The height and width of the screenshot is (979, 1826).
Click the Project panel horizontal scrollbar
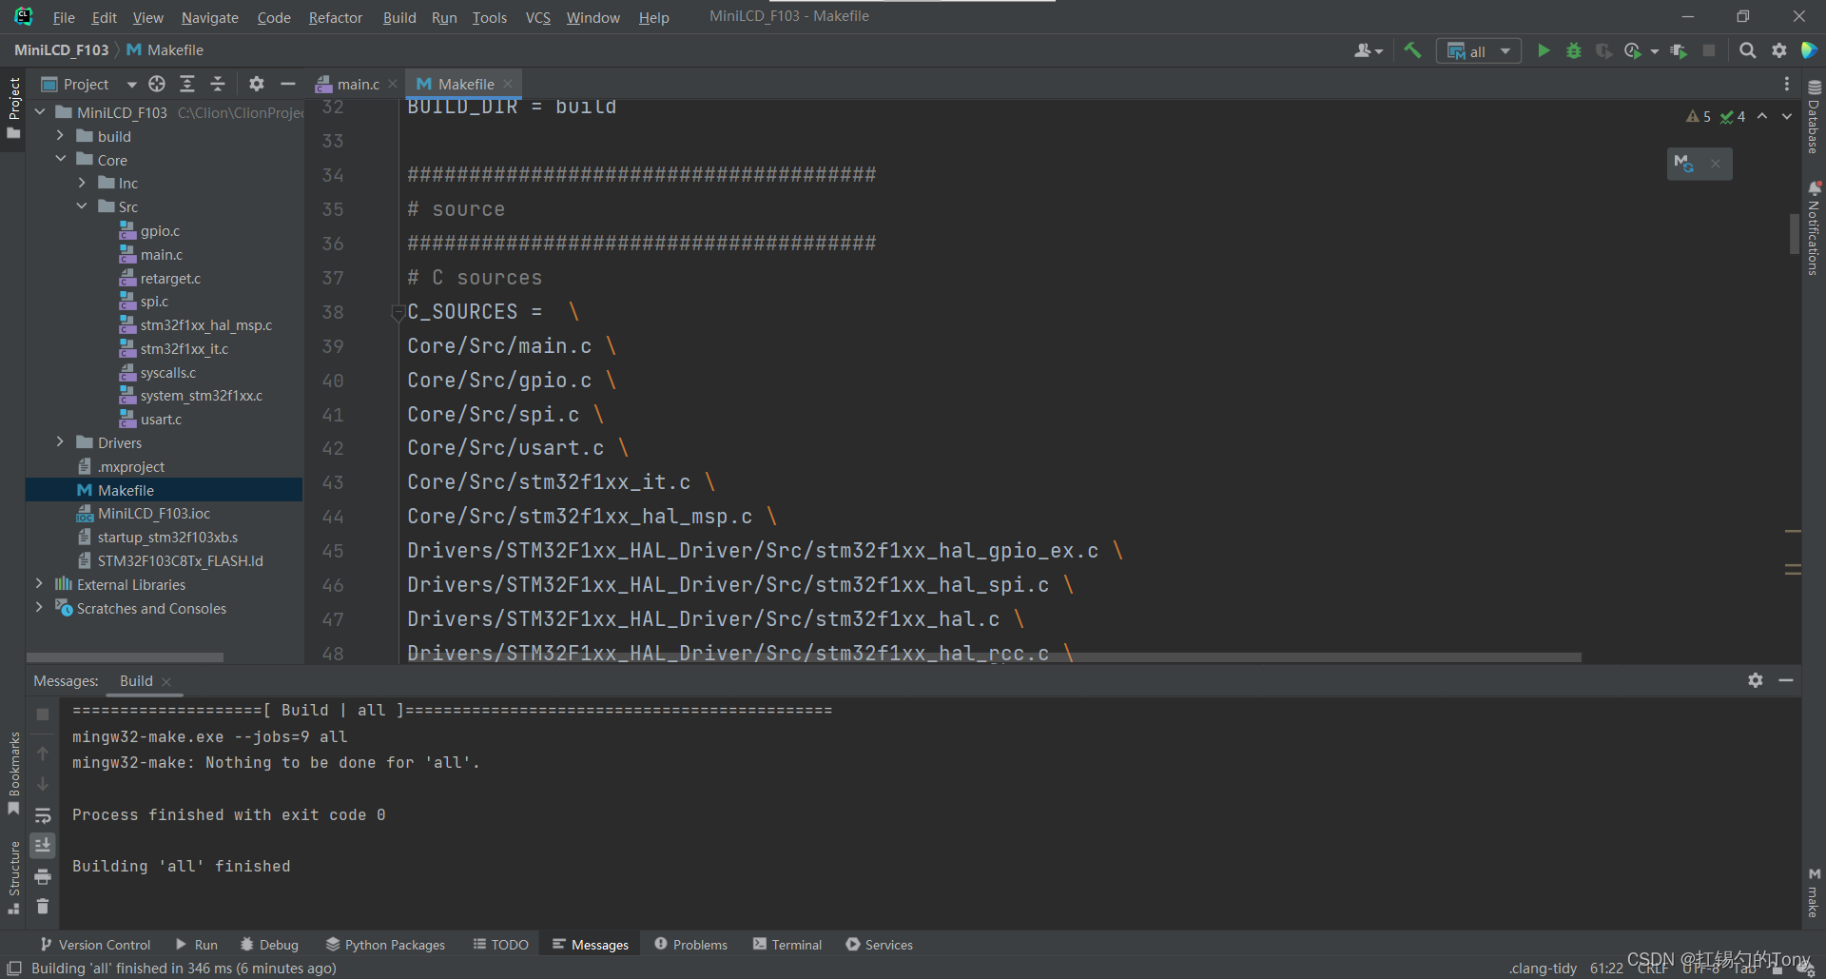coord(125,657)
